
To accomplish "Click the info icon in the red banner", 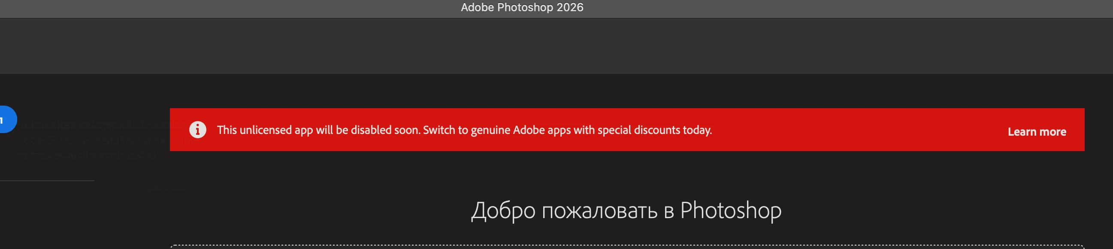I will tap(198, 130).
